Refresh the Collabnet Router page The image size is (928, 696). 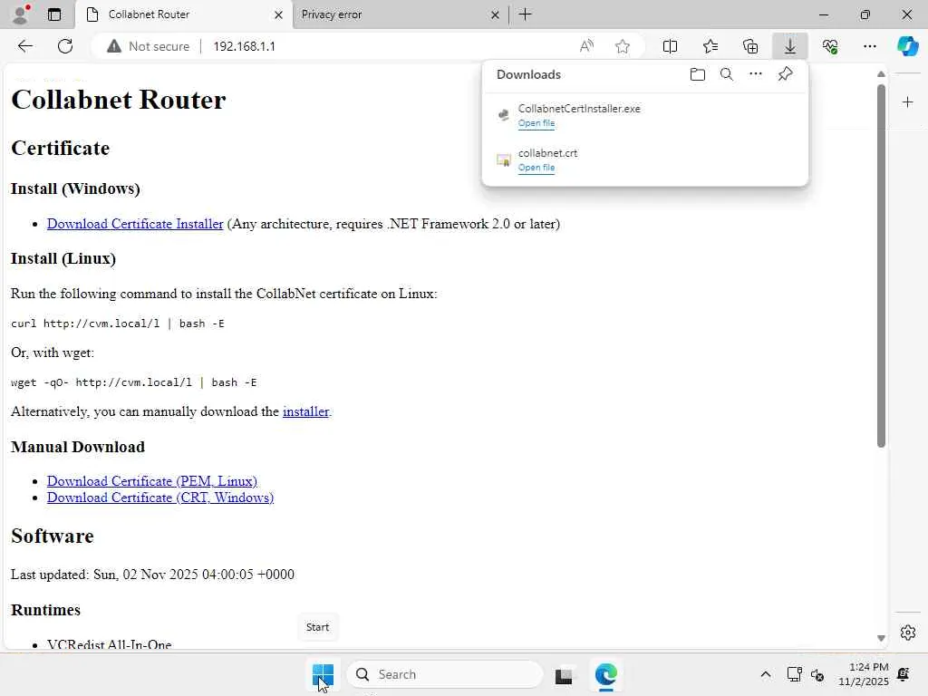pyautogui.click(x=65, y=46)
